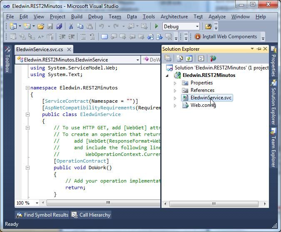This screenshot has width=281, height=232.
Task: Decrease line indent in text editor toolbar
Action: tap(62, 37)
